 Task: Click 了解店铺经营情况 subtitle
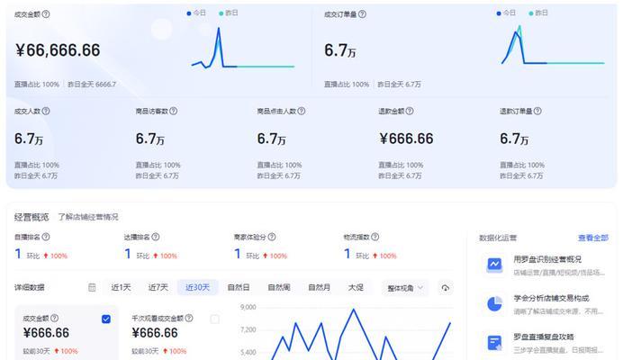pyautogui.click(x=88, y=217)
